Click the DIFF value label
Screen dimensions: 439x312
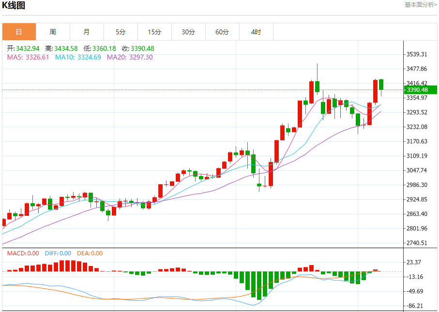(x=58, y=253)
